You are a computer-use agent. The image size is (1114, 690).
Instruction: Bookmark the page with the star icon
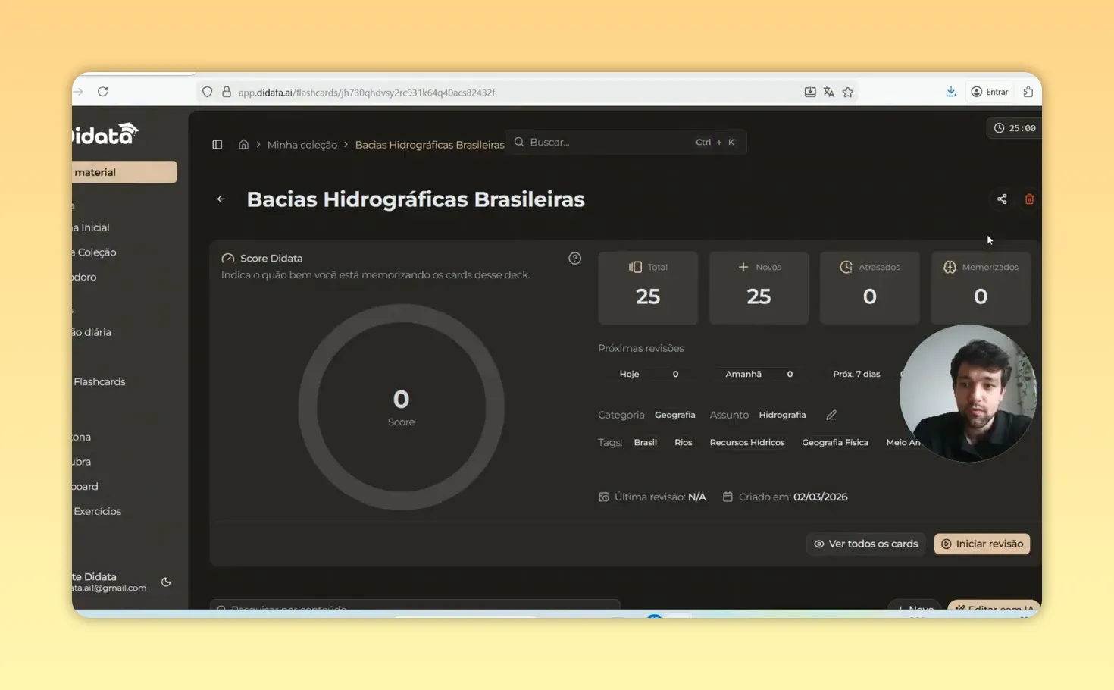click(847, 91)
